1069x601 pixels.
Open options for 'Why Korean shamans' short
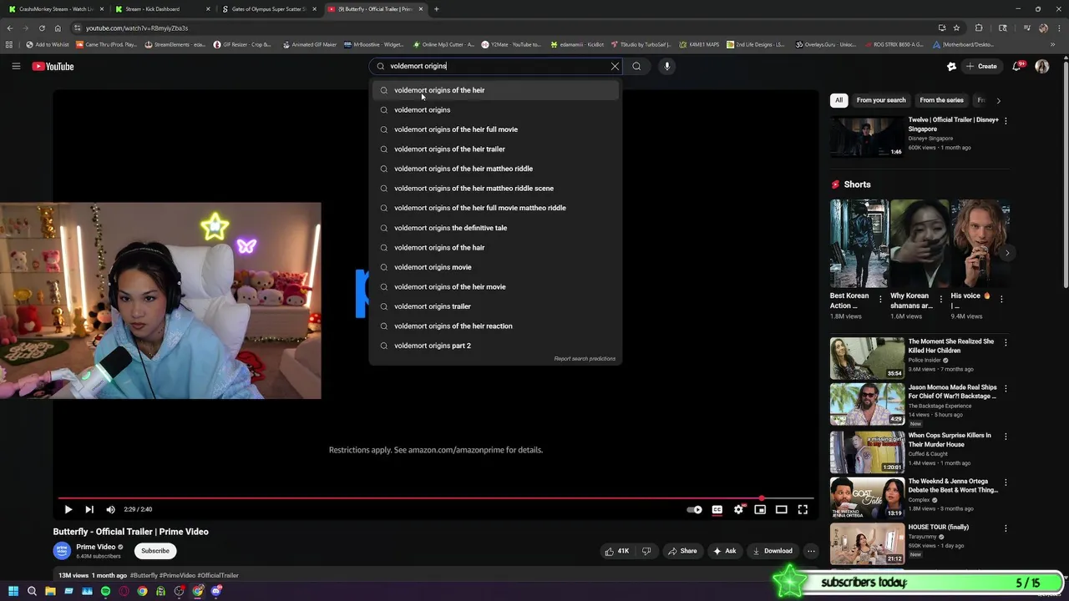click(x=941, y=299)
